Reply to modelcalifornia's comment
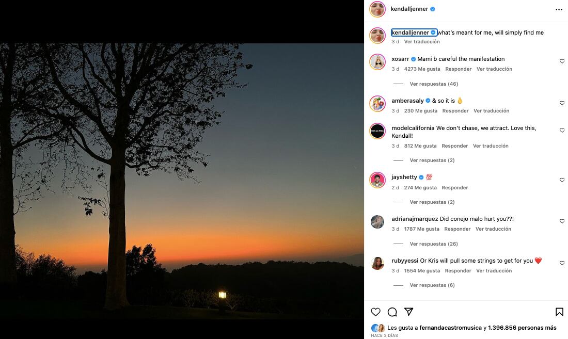The height and width of the screenshot is (339, 568). coord(454,146)
